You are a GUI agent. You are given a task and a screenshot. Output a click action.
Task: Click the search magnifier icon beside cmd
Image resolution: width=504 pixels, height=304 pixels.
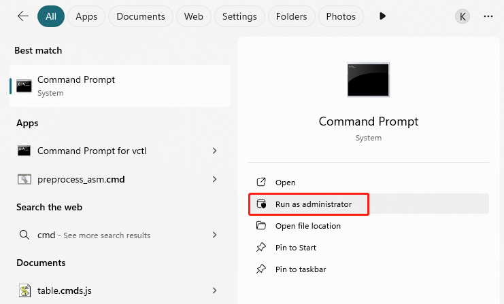coord(24,235)
